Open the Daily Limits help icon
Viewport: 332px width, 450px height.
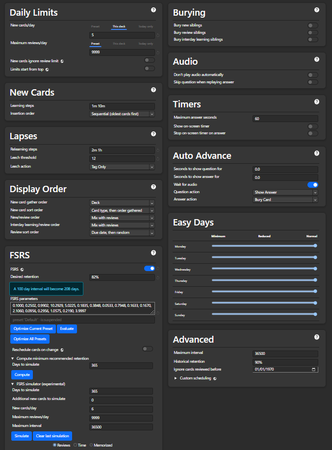153,9
